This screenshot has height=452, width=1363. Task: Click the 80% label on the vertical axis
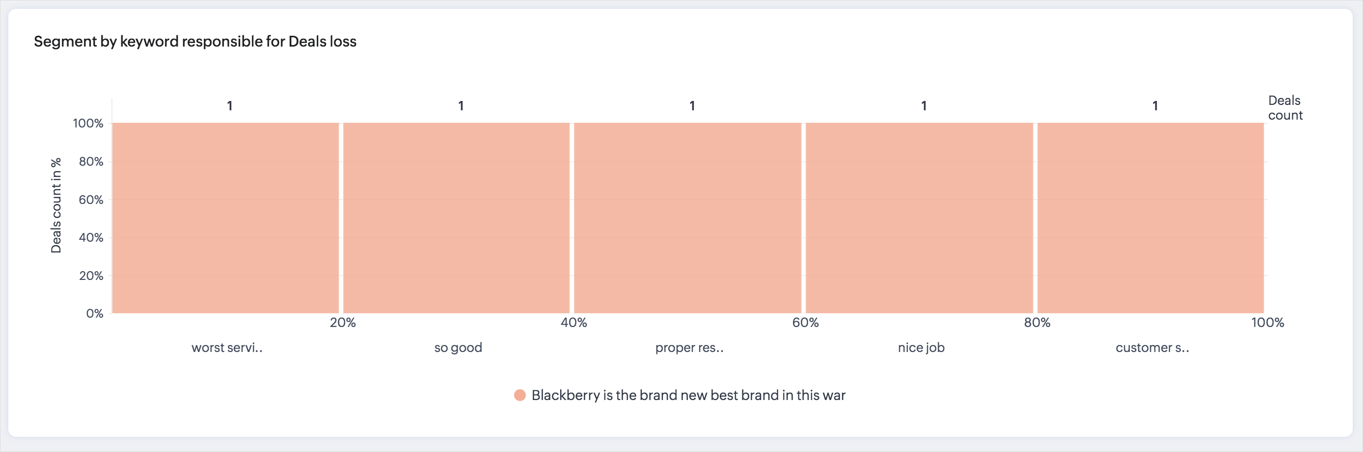click(91, 162)
